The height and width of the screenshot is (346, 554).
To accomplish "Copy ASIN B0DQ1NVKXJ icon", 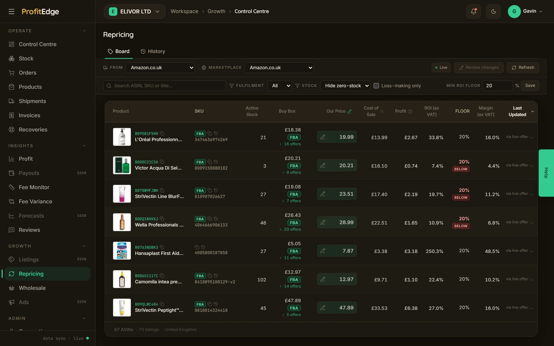I will [162, 219].
